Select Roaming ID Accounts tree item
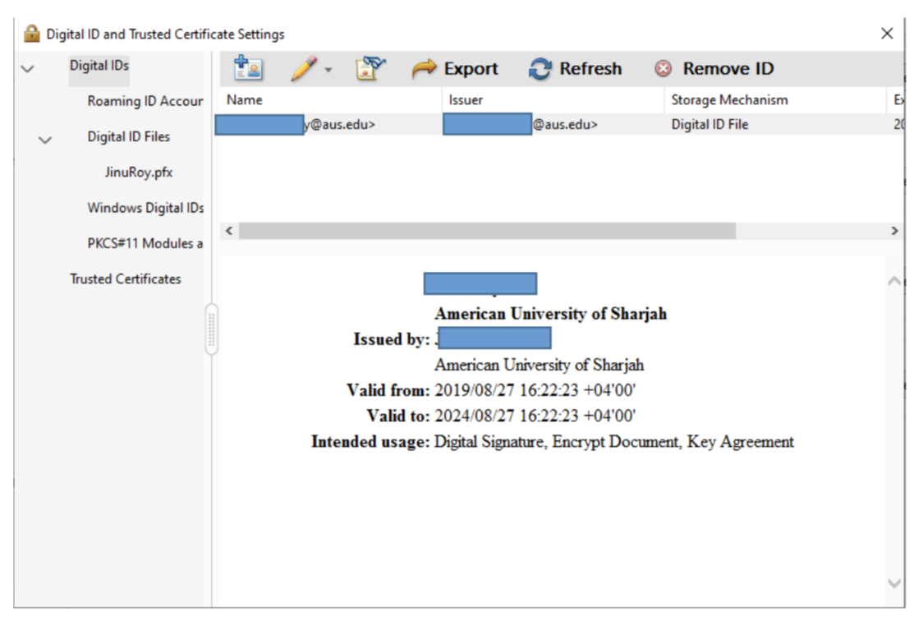Image resolution: width=923 pixels, height=621 pixels. (x=145, y=101)
